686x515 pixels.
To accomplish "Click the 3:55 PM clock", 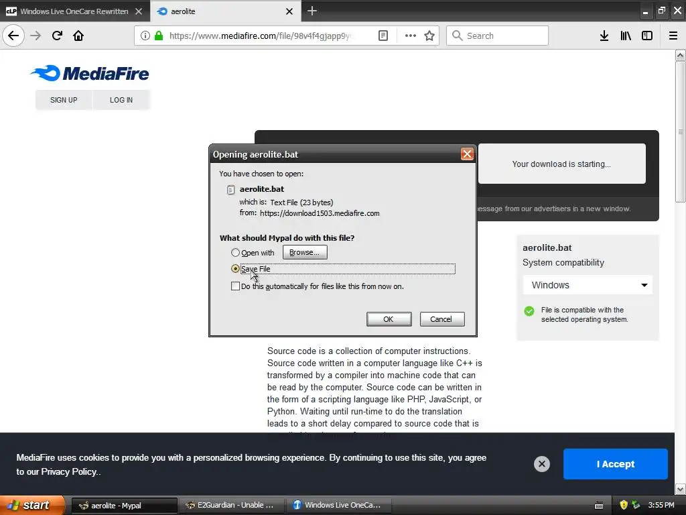I will click(x=661, y=505).
